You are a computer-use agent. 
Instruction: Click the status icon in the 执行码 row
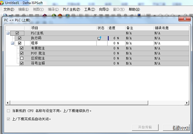point(99,38)
